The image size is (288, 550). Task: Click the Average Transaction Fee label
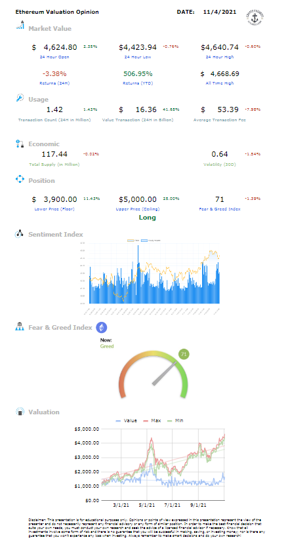[220, 120]
